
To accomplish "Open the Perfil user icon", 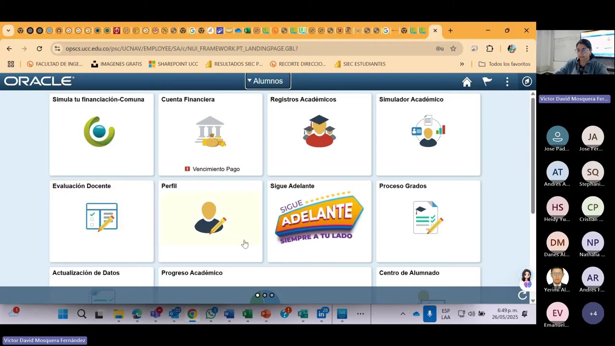I will coord(210,218).
